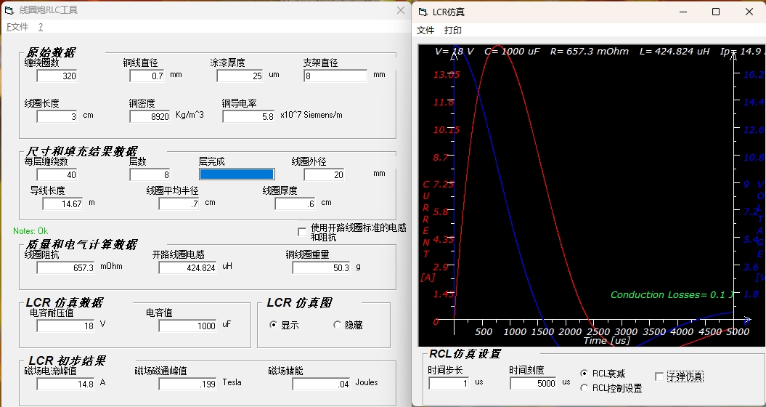Enable 使用开路线圈标准的电感和阻抗 checkbox
The image size is (766, 407).
(302, 232)
